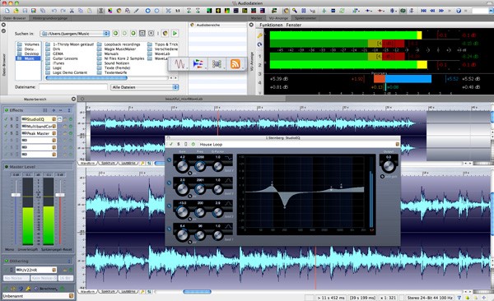Screen dimensions: 494x301
Task: Open filter shape selector for band with gain 4.2
Action: click(228, 158)
